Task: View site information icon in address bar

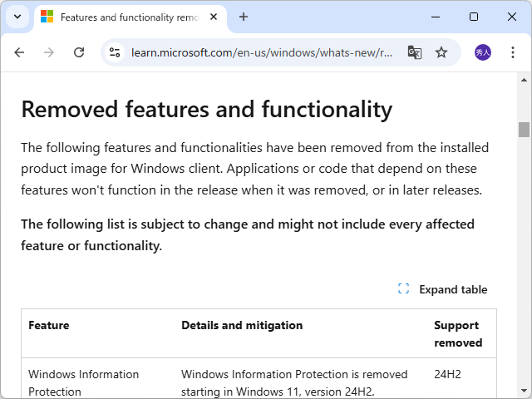Action: tap(115, 52)
